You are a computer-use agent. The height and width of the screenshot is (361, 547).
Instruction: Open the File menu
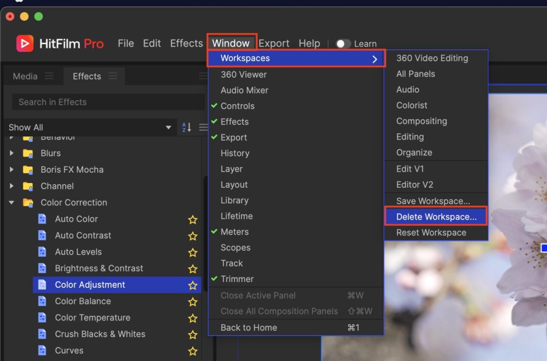pos(126,43)
